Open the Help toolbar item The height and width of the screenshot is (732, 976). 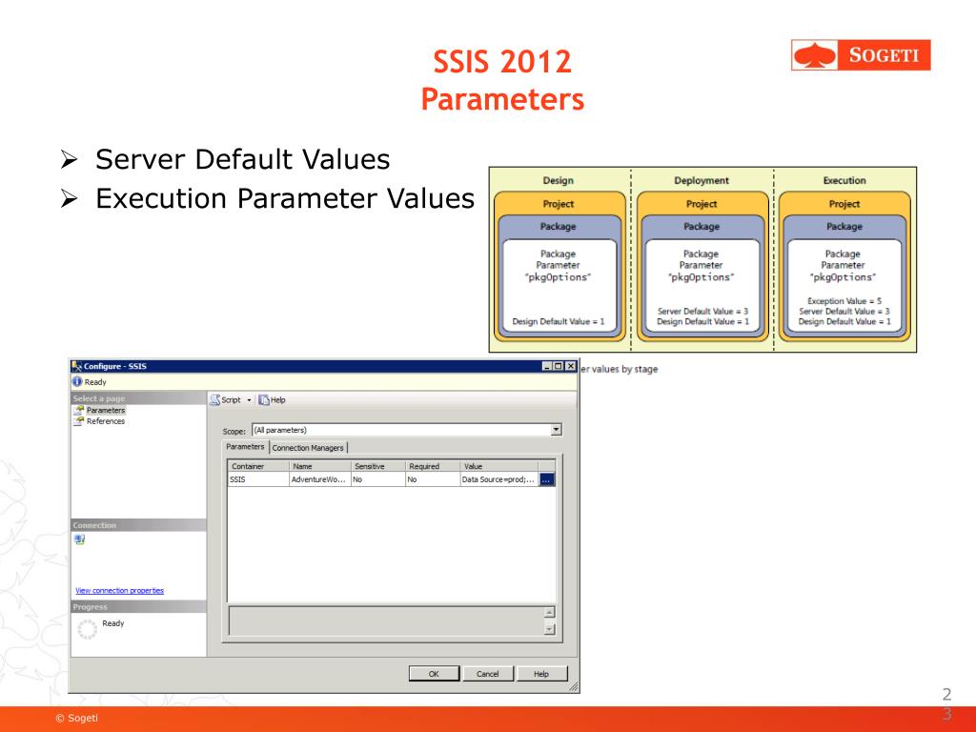point(273,399)
